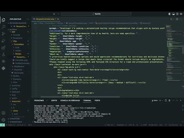Expand the Exceptions folder
184x138 pixels.
(x=18, y=38)
